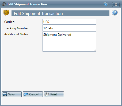Focus the Carrier field containing UPS
This screenshot has width=122, height=106.
pyautogui.click(x=69, y=22)
